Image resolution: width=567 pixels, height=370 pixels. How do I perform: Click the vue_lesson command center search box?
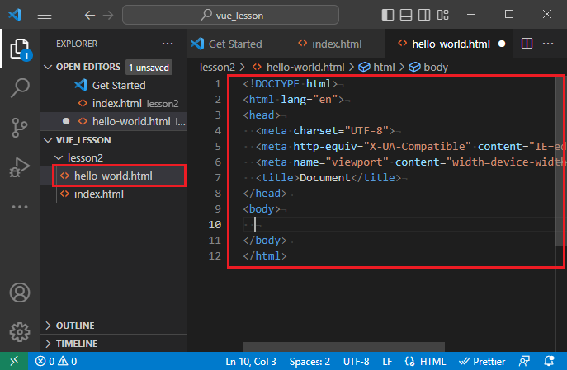coord(231,15)
